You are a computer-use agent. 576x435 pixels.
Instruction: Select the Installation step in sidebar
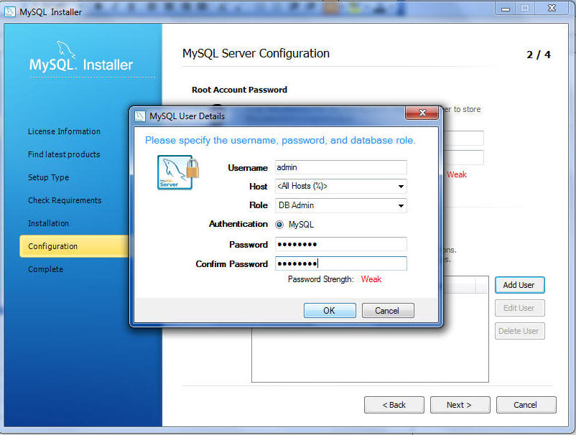(49, 223)
